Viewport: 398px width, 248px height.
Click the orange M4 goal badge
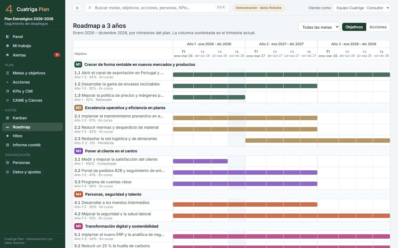[78, 194]
